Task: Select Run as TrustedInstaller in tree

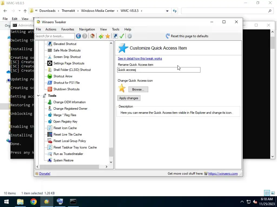Action: click(x=68, y=154)
